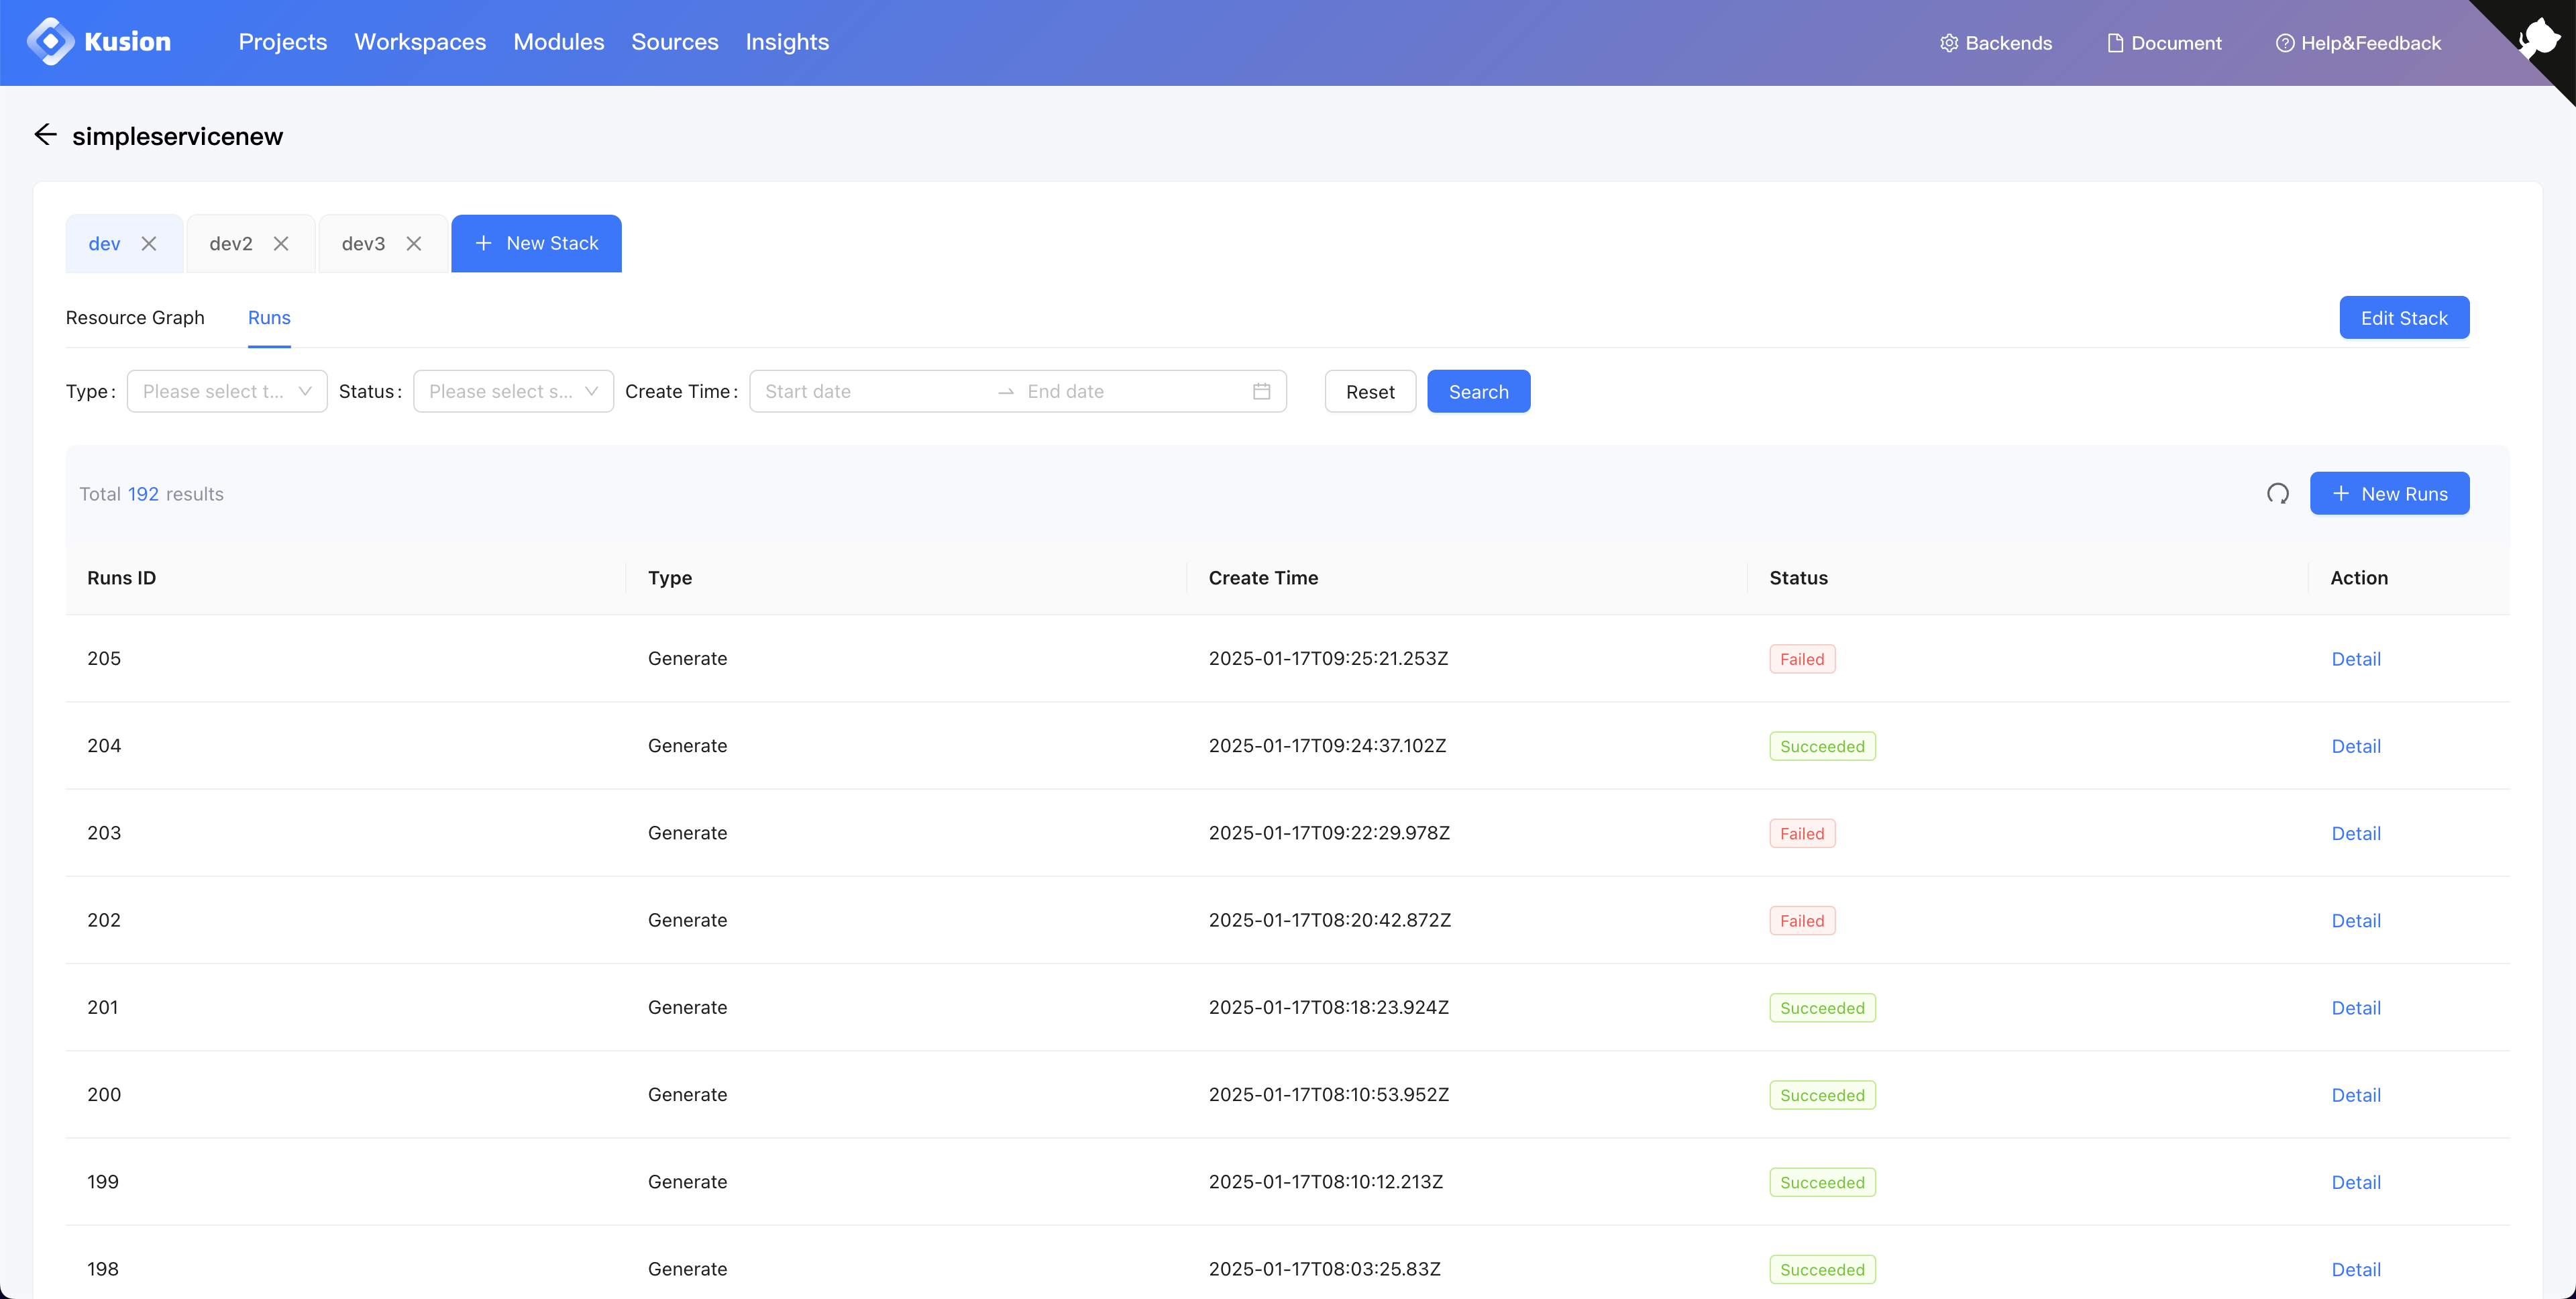The width and height of the screenshot is (2576, 1299).
Task: Open the Workspaces menu
Action: tap(420, 42)
